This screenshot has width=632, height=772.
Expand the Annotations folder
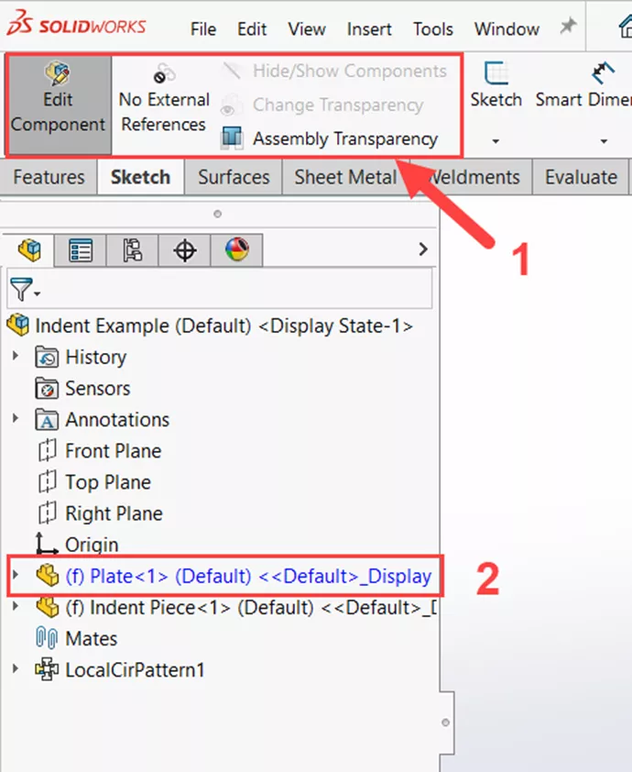click(x=16, y=418)
